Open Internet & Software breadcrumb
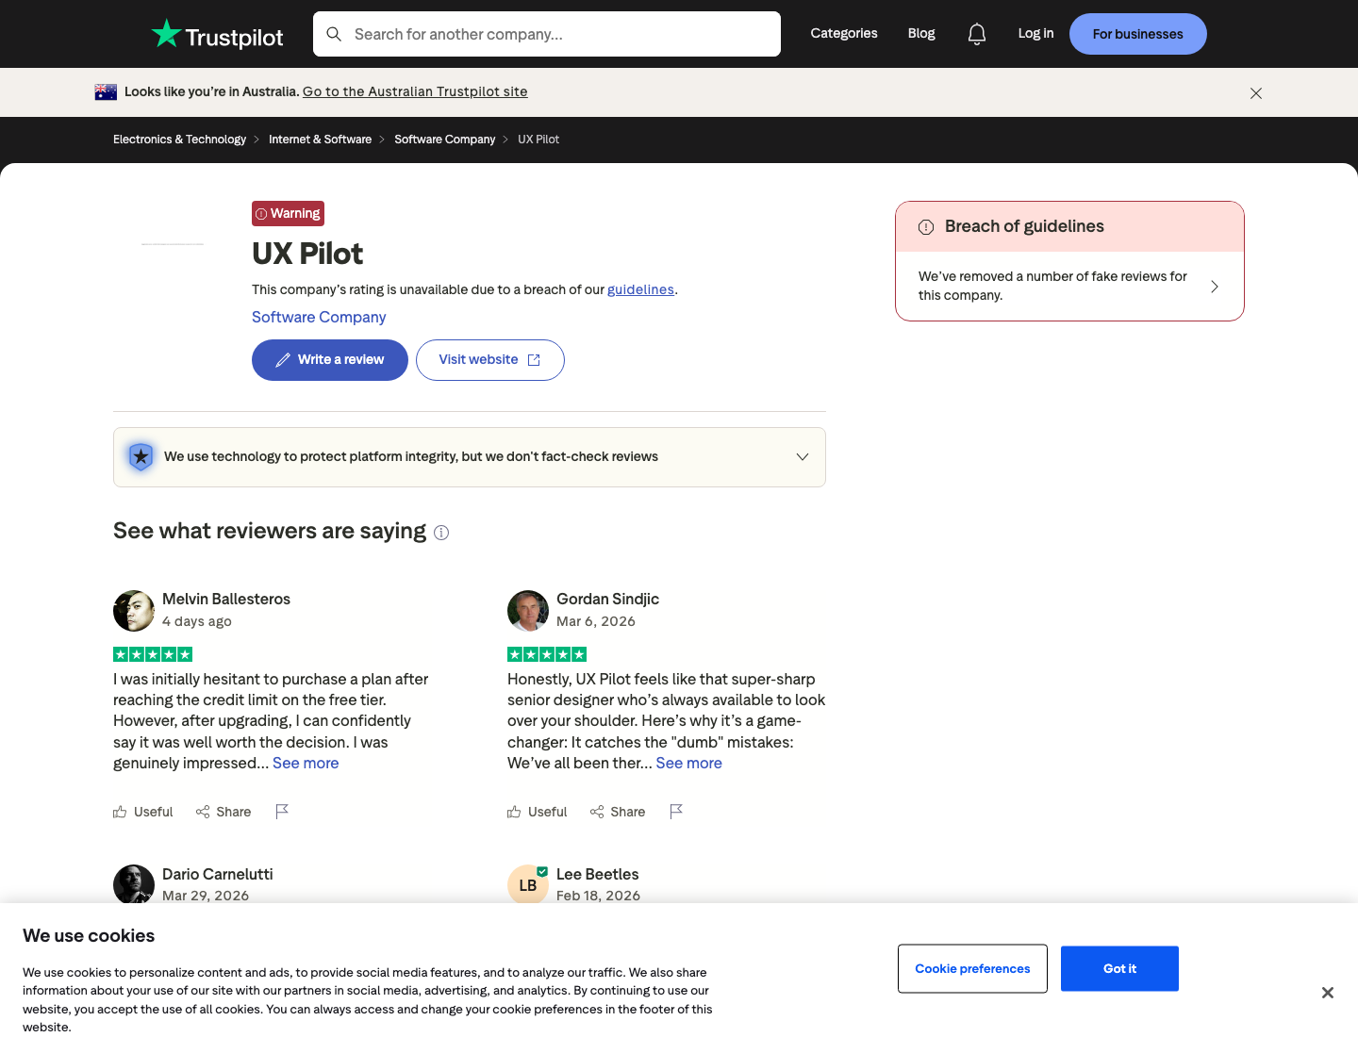 320,140
